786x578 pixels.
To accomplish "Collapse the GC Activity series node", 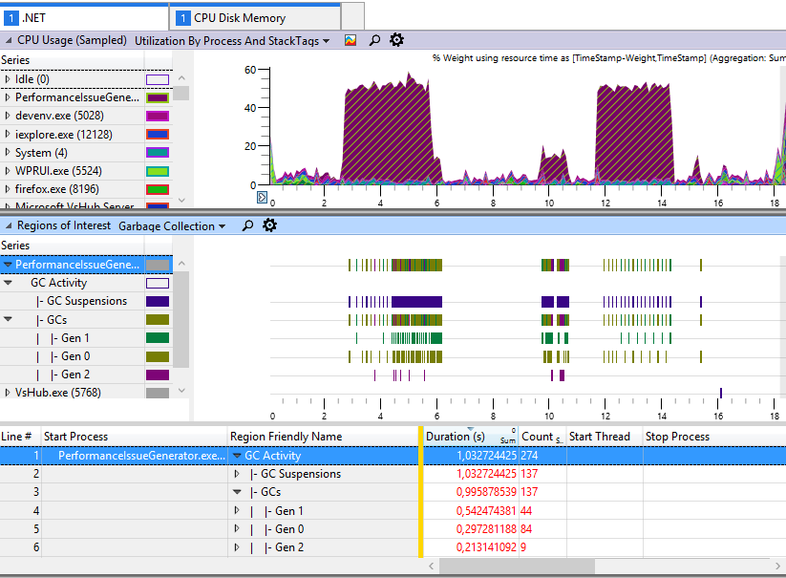I will (8, 283).
